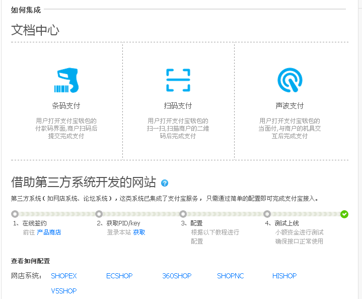Image resolution: width=362 pixels, height=299 pixels.
Task: Click the 在线签约 step title
Action: click(x=35, y=223)
